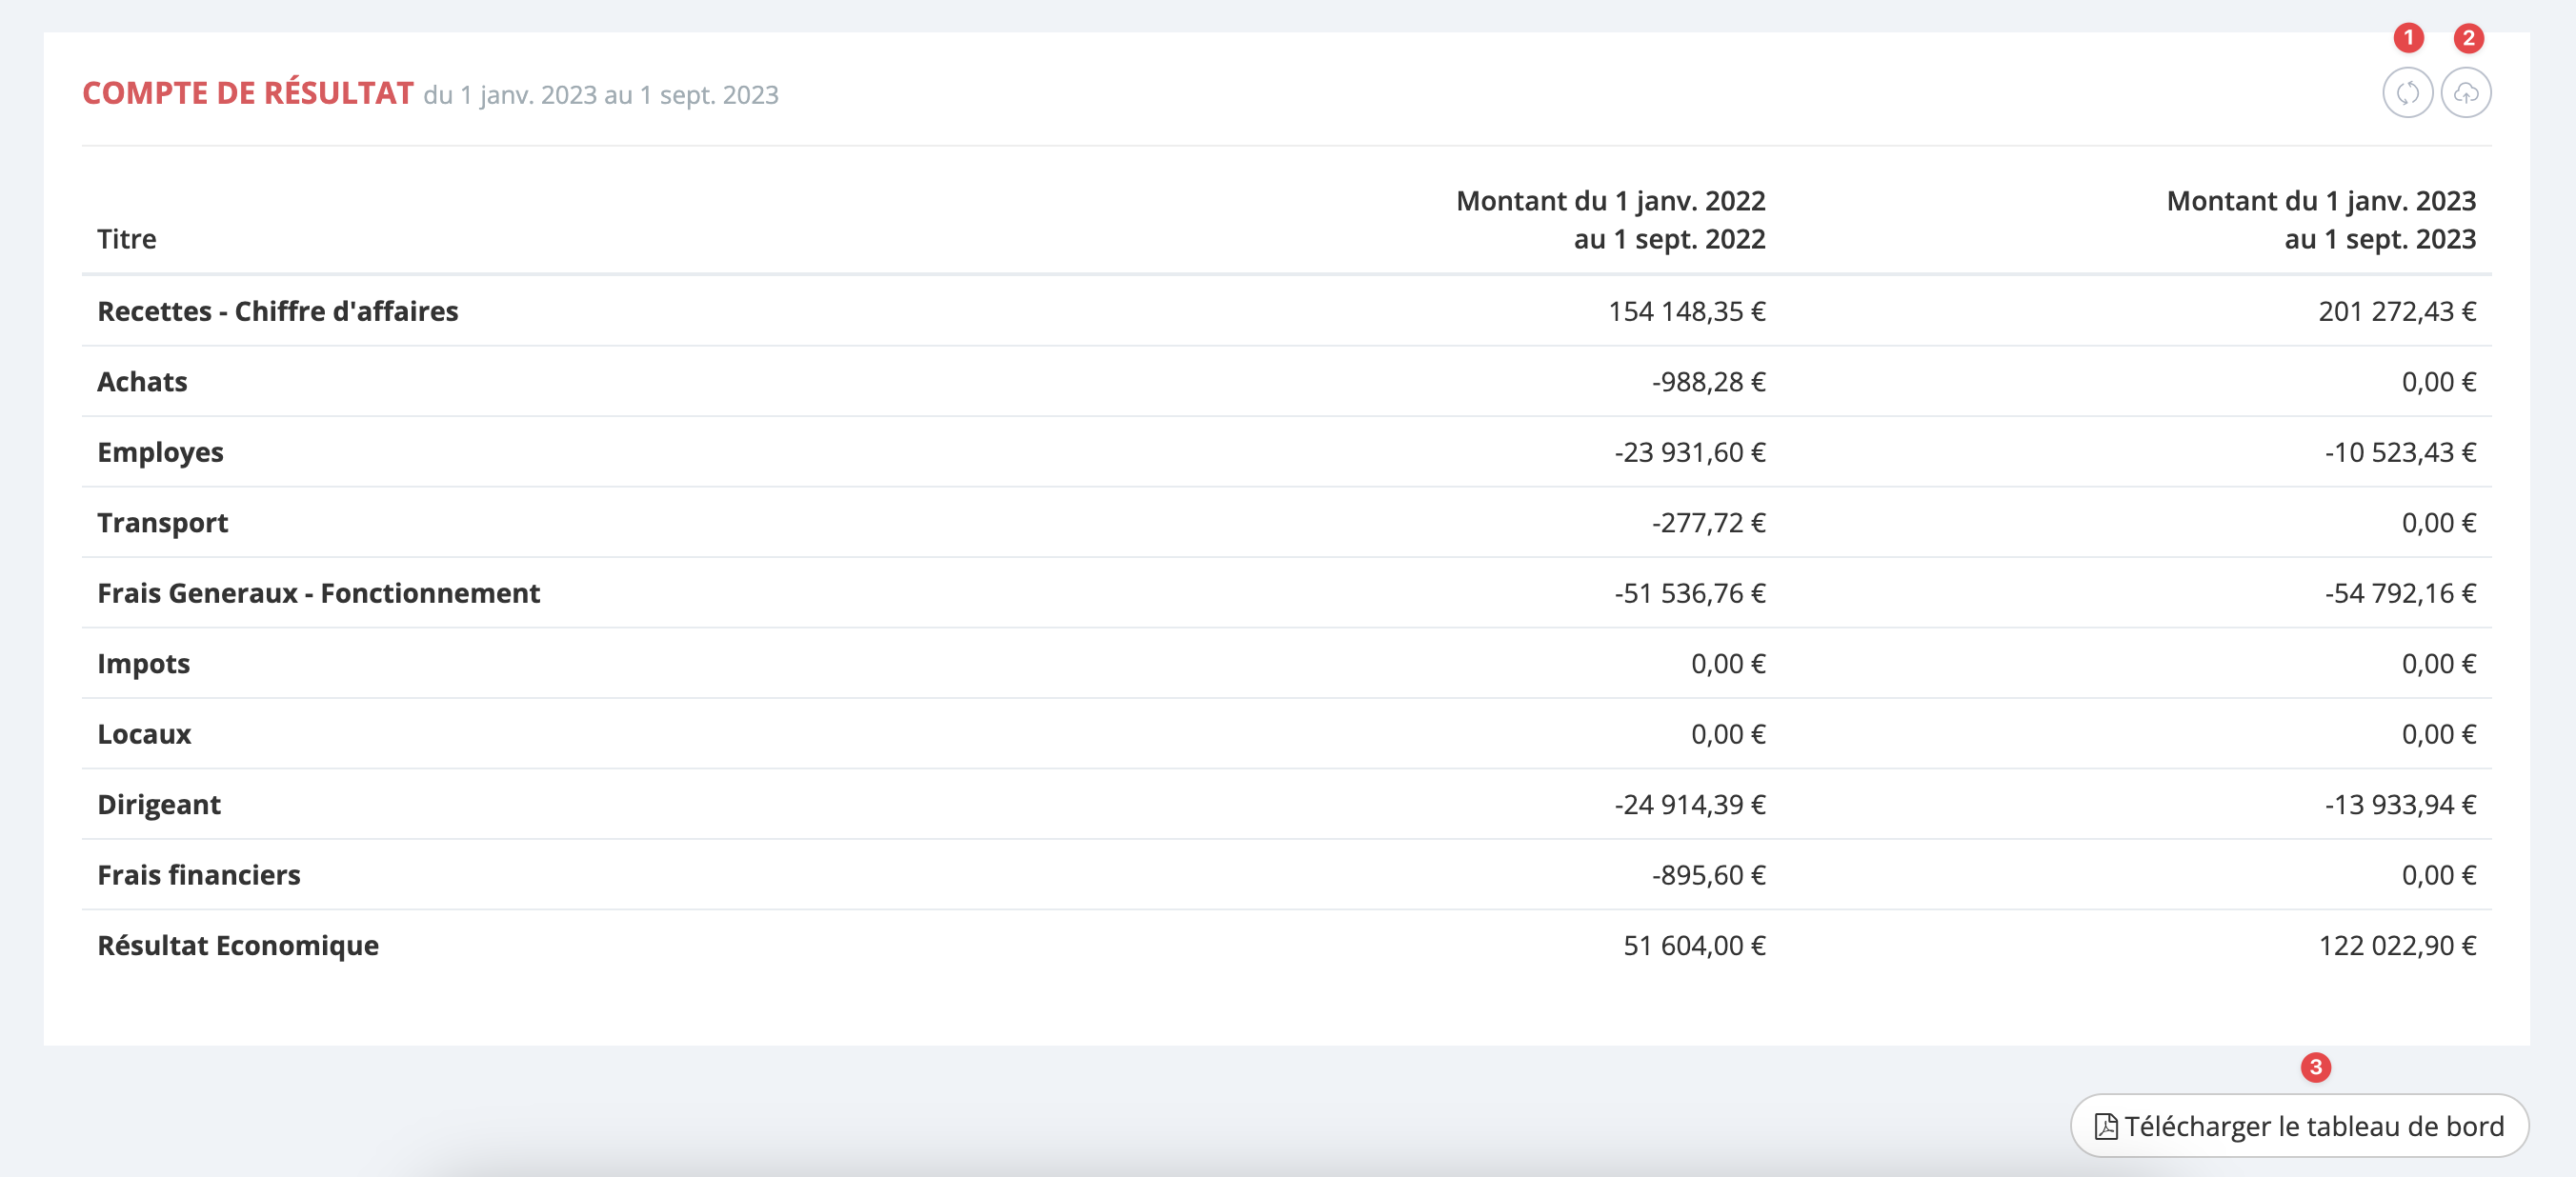Select the Transport row title
Viewport: 2576px width, 1177px height.
click(x=162, y=522)
